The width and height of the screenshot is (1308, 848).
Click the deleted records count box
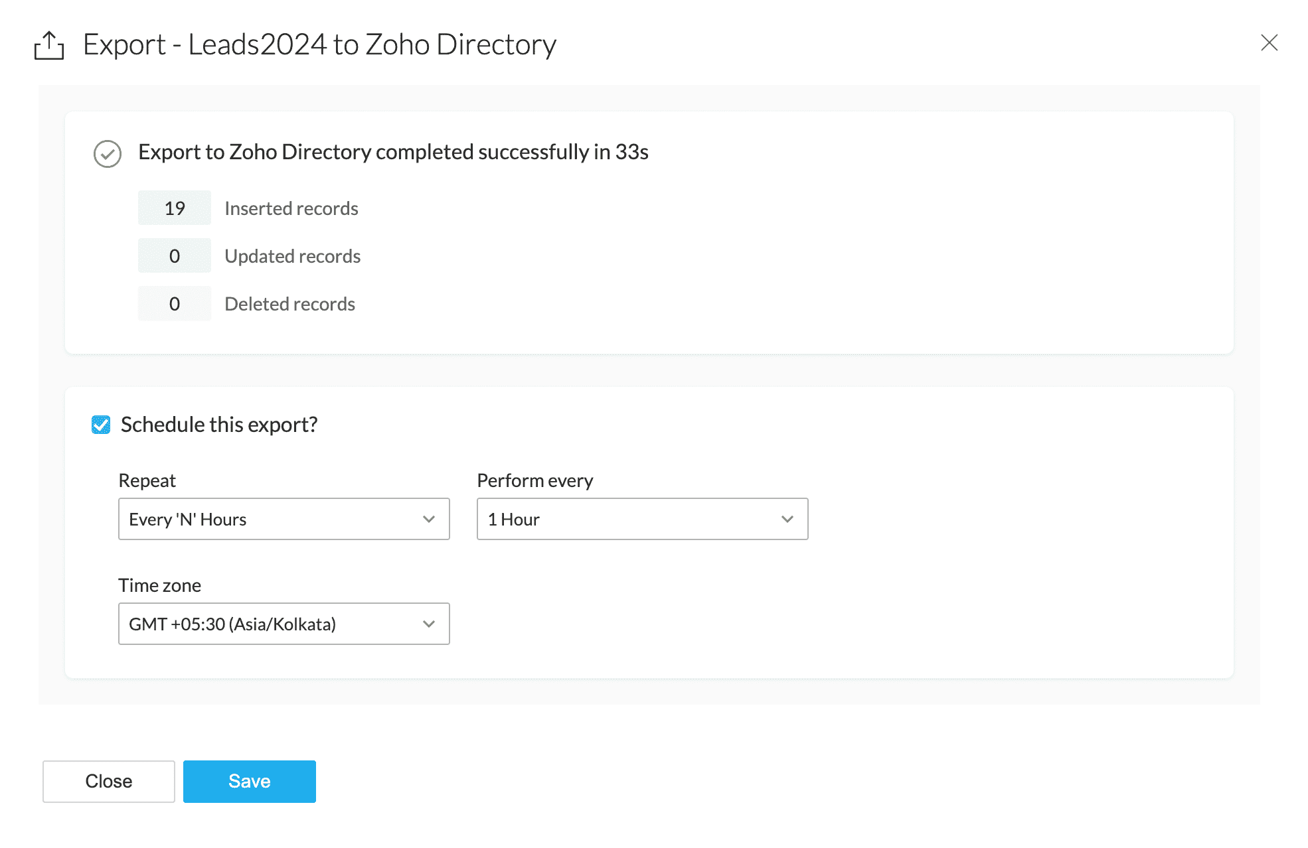pyautogui.click(x=175, y=304)
